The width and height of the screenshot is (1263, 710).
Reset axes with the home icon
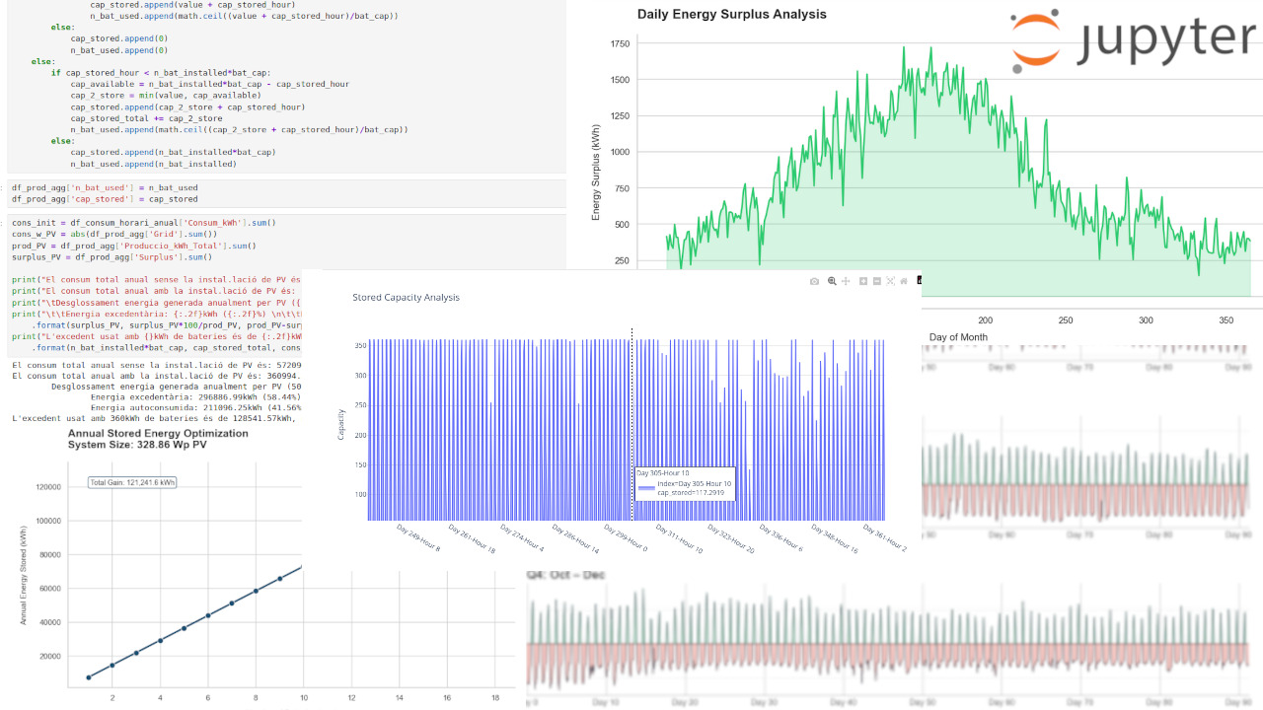click(904, 281)
